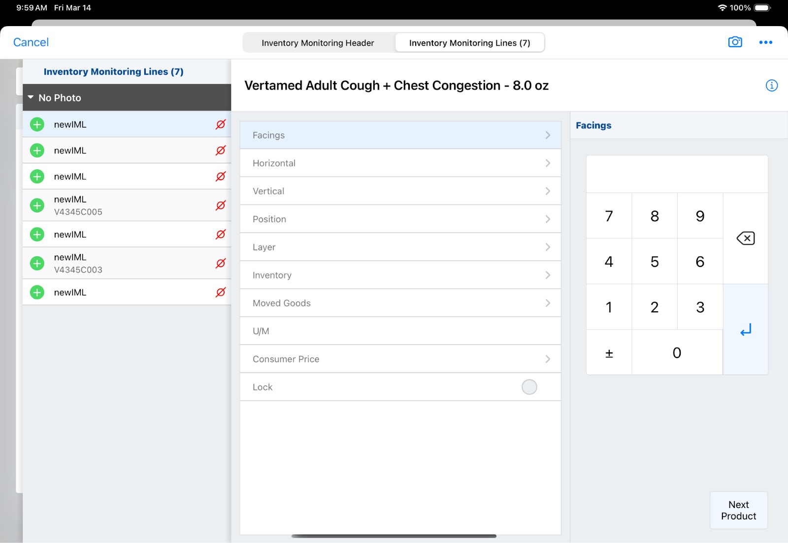Toggle the Lock switch
This screenshot has width=788, height=543.
529,387
